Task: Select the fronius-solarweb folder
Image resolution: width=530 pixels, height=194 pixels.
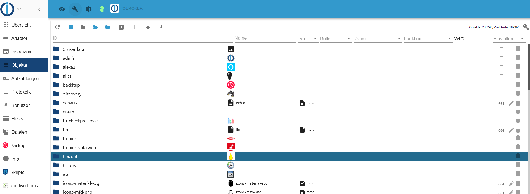Action: pyautogui.click(x=79, y=147)
